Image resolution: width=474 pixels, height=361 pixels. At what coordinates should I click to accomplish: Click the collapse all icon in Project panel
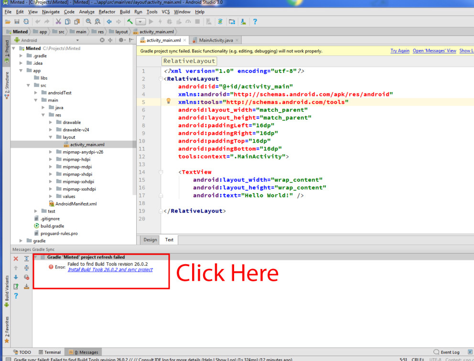click(110, 40)
